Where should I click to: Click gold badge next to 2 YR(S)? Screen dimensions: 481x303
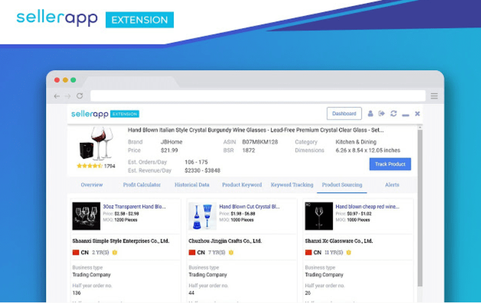(114, 252)
